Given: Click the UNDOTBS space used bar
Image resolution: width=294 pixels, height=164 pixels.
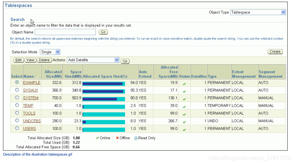Looking at the screenshot, I should 104,122.
